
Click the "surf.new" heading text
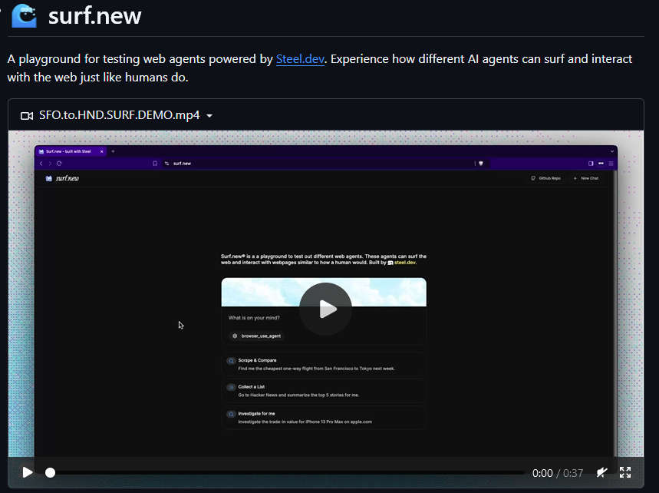95,16
